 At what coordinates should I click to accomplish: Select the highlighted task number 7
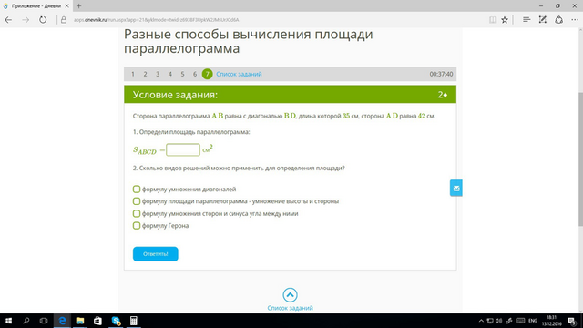click(207, 74)
